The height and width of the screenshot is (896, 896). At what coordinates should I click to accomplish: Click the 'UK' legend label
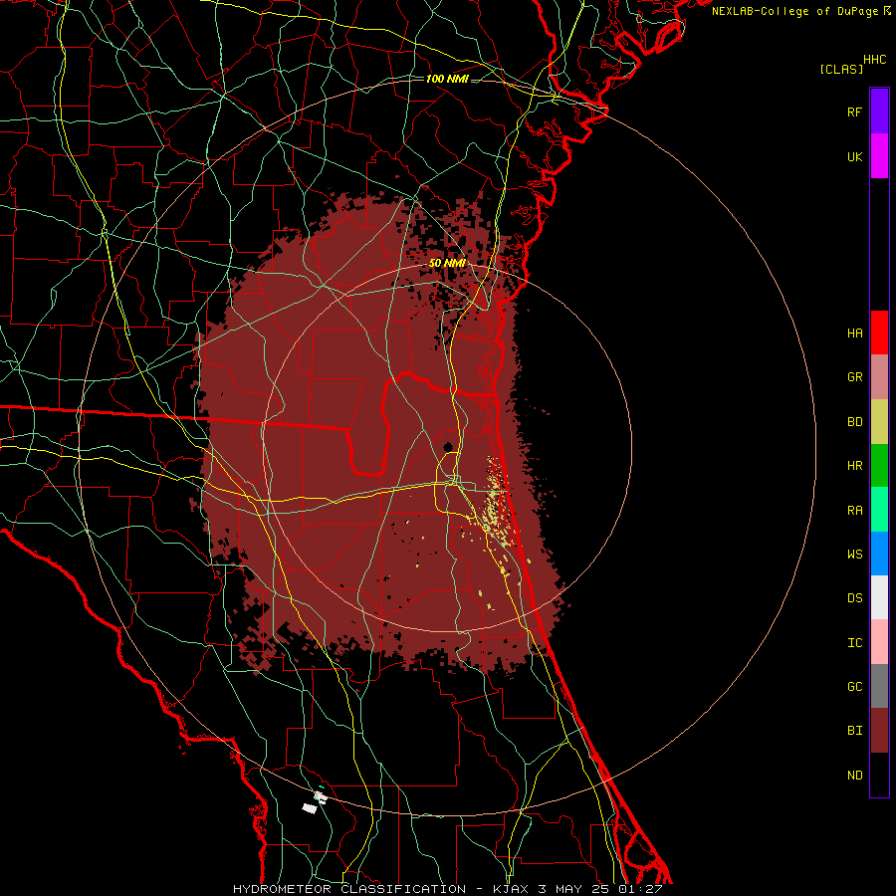pyautogui.click(x=854, y=157)
